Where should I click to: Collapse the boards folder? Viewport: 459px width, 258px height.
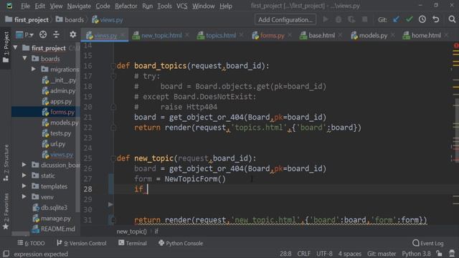(25, 59)
